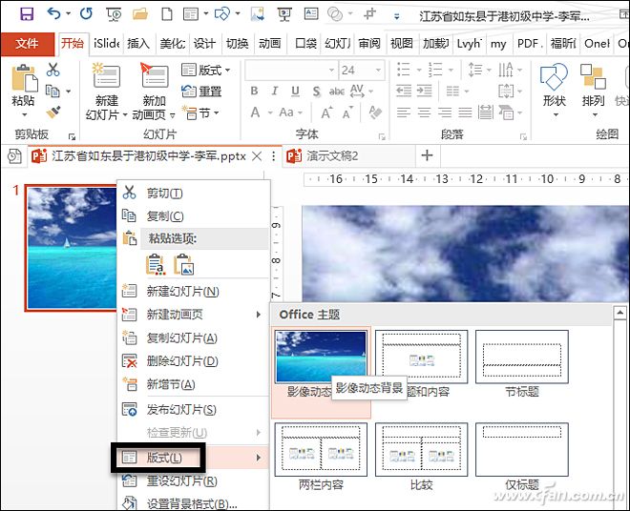Toggle Strikethrough abc formatting
The image size is (630, 511).
337,92
